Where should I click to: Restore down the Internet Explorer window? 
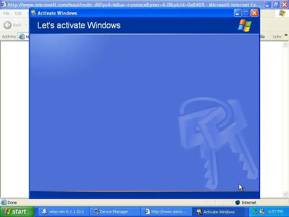[x=276, y=5]
